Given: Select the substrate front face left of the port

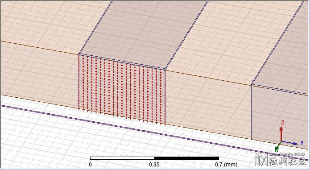Looking at the screenshot, I should pyautogui.click(x=40, y=75).
